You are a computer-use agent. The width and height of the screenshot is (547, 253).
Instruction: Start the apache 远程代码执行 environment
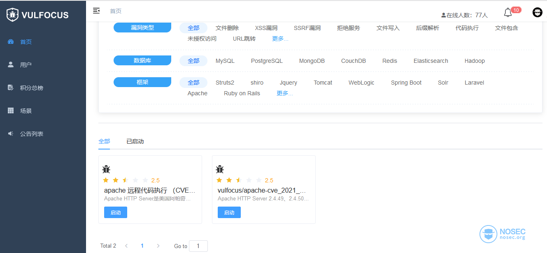click(x=116, y=212)
